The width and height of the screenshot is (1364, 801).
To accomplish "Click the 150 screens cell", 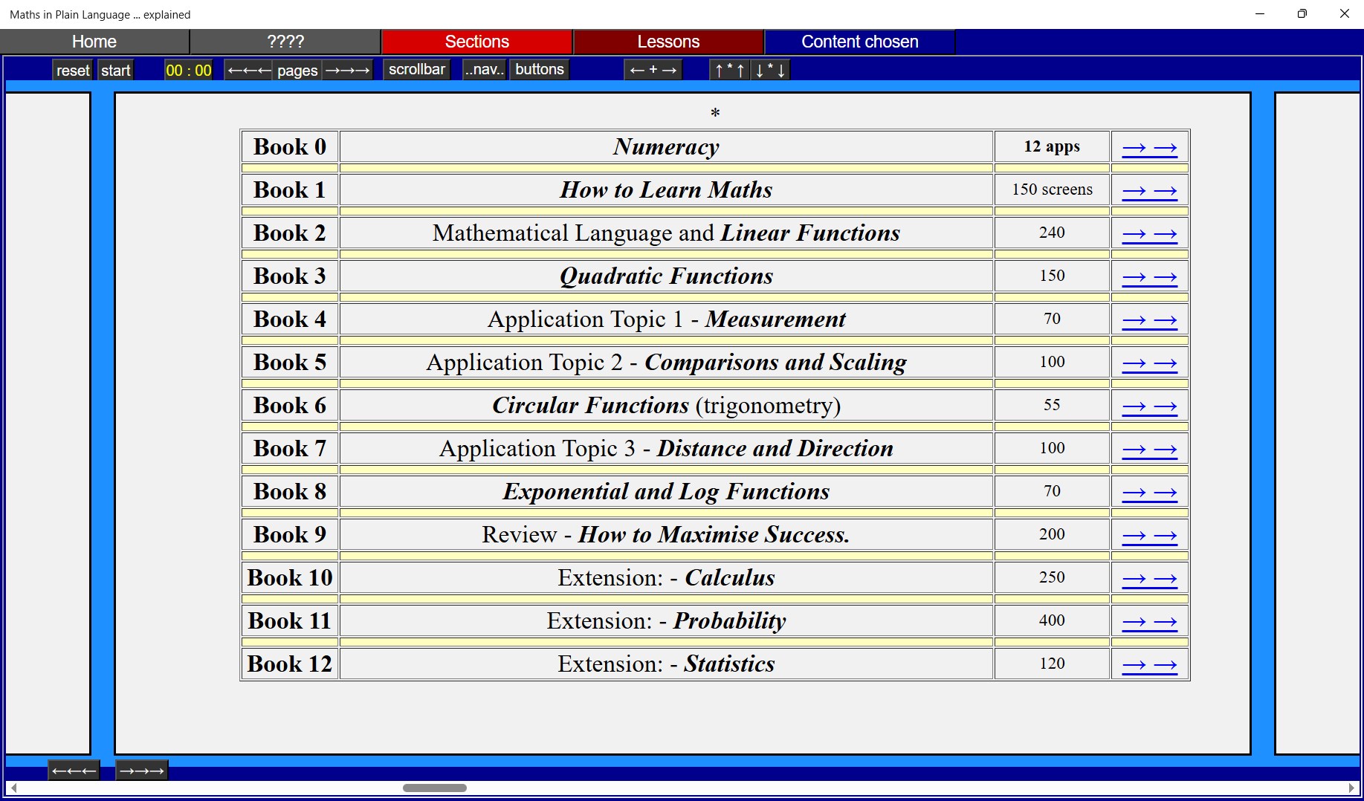I will click(1053, 190).
